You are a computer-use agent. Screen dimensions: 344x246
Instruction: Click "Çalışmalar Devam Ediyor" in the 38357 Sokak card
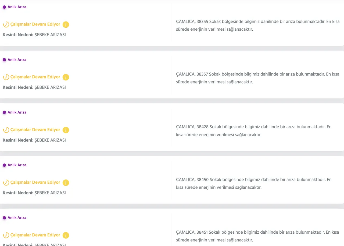[35, 77]
